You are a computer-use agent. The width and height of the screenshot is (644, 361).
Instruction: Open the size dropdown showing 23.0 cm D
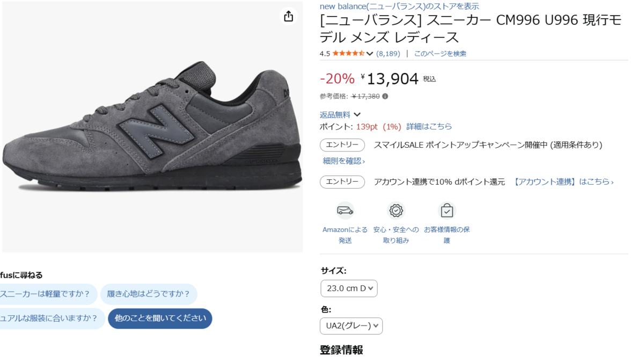[x=349, y=288]
